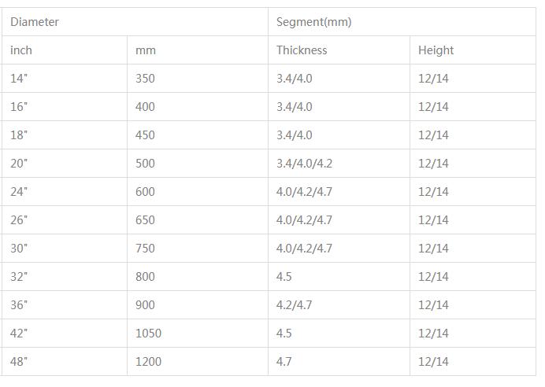Click the 750 mm cell

click(x=146, y=249)
